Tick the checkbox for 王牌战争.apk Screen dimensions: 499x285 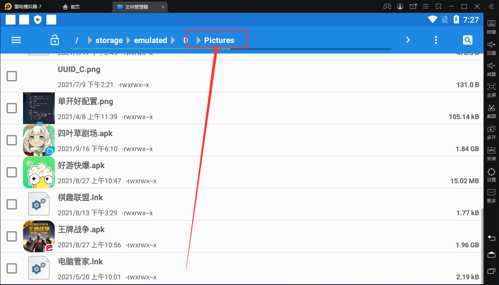tap(12, 236)
